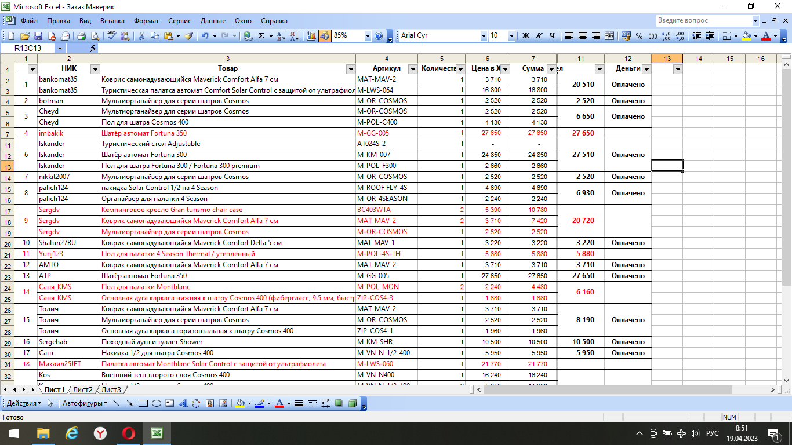
Task: Open the Действия drawing menu button
Action: click(24, 403)
